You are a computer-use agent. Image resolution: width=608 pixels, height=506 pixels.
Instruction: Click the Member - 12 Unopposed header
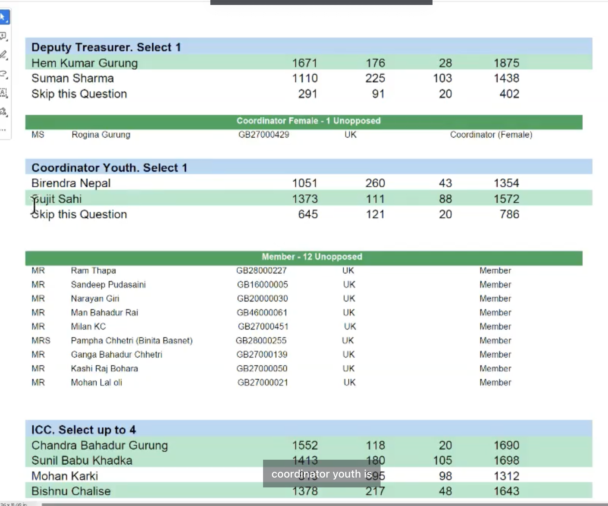tap(312, 257)
